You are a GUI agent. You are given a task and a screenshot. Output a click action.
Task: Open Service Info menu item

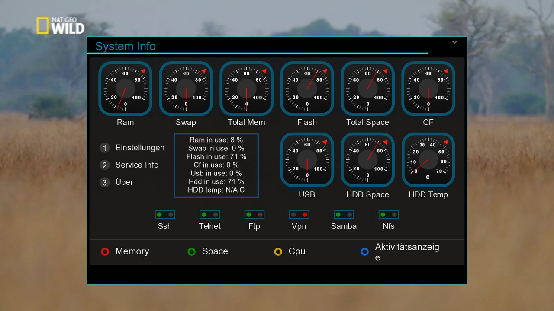tap(137, 165)
